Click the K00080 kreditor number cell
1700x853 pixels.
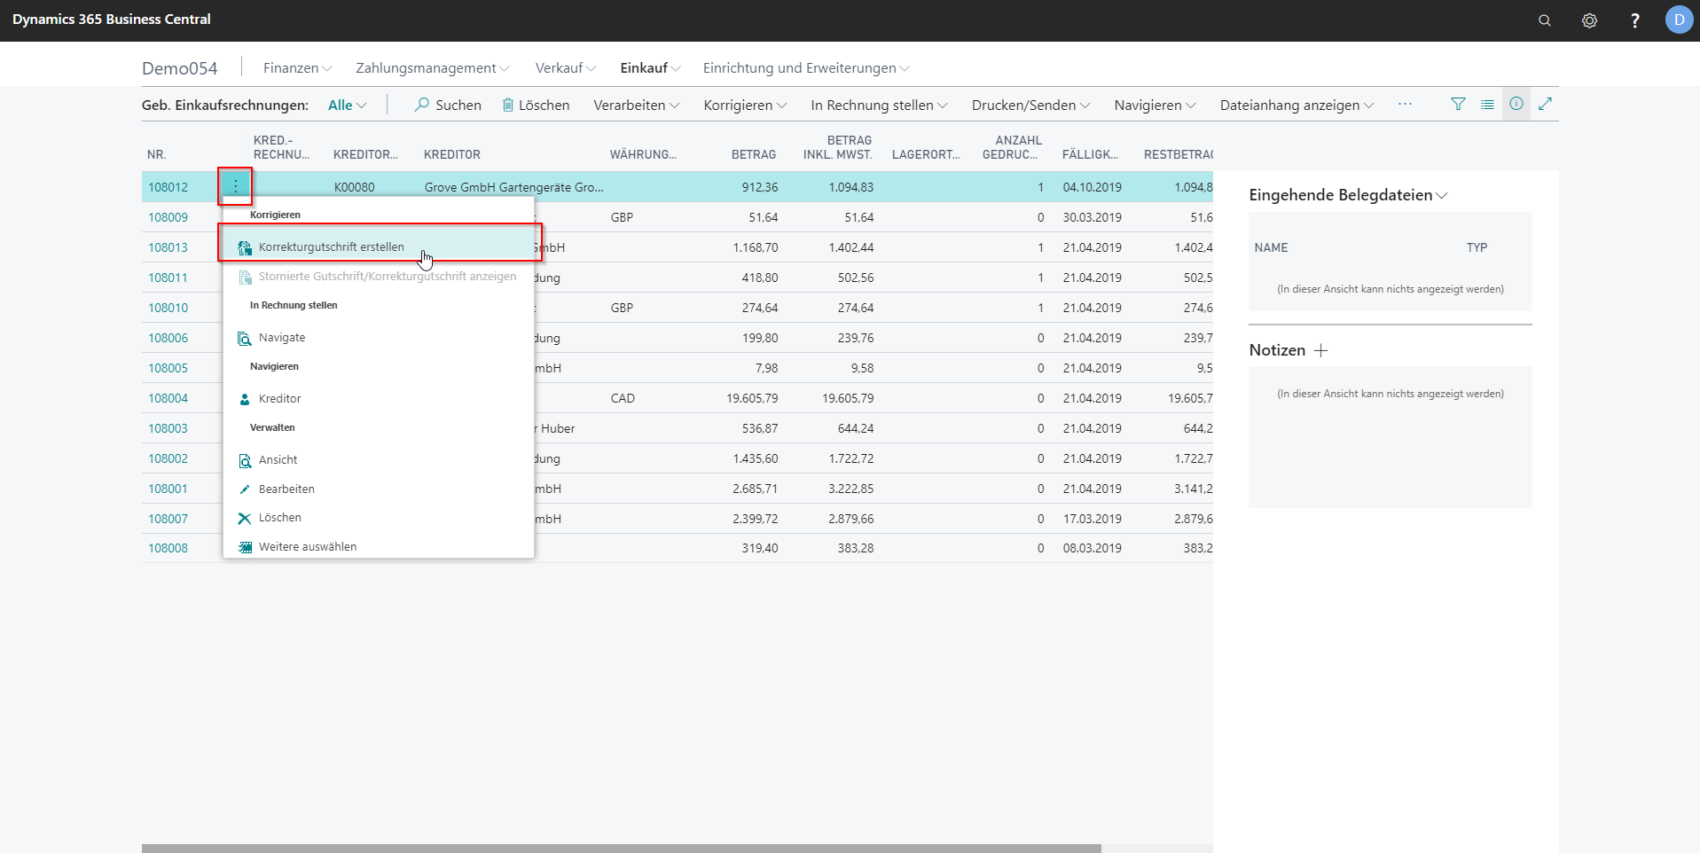pos(354,187)
